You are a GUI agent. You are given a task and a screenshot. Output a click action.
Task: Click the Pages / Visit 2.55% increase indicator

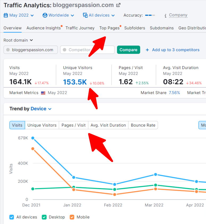[142, 83]
